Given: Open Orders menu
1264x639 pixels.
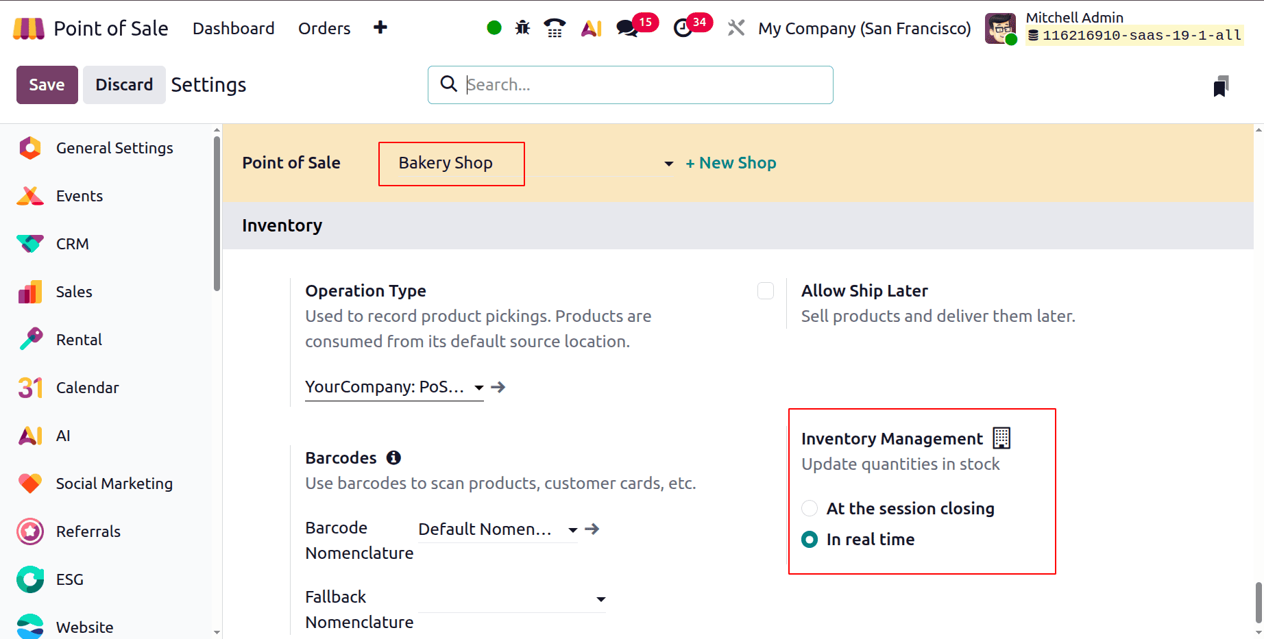Looking at the screenshot, I should point(324,28).
